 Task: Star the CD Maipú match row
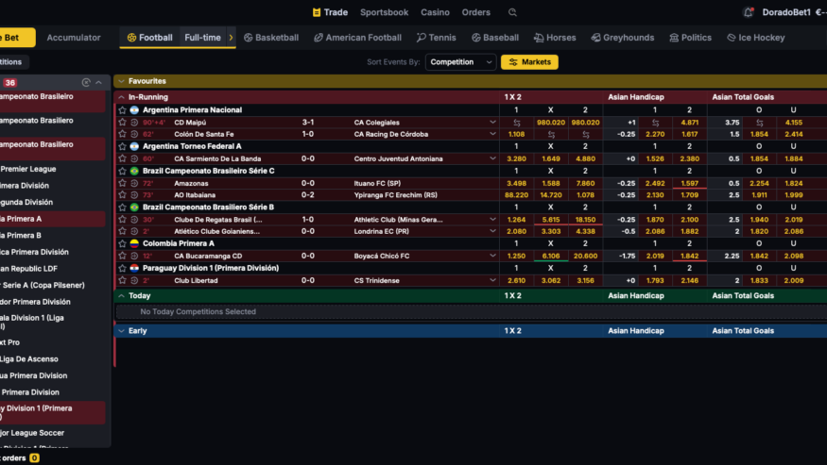click(x=122, y=123)
